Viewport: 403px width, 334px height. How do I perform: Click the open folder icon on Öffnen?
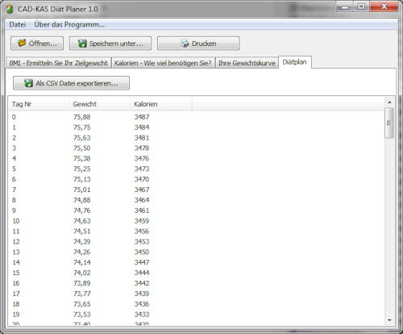22,43
